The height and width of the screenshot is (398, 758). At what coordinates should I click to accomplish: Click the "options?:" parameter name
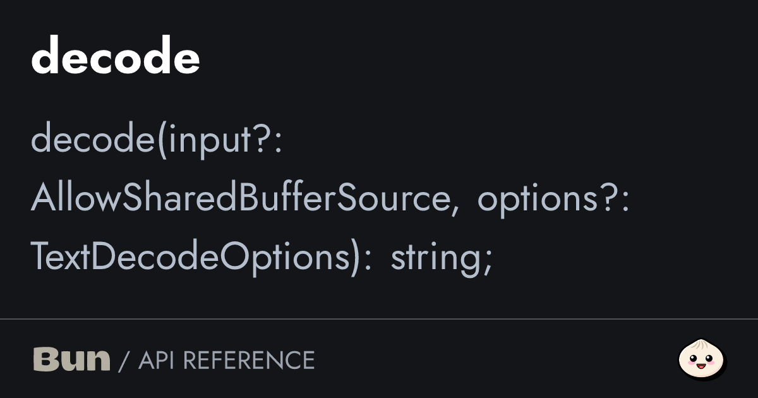tap(553, 198)
